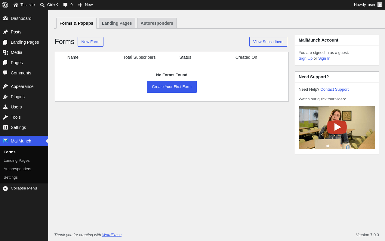Open Autoresponders in MailMunch submenu
The height and width of the screenshot is (241, 385).
(17, 169)
